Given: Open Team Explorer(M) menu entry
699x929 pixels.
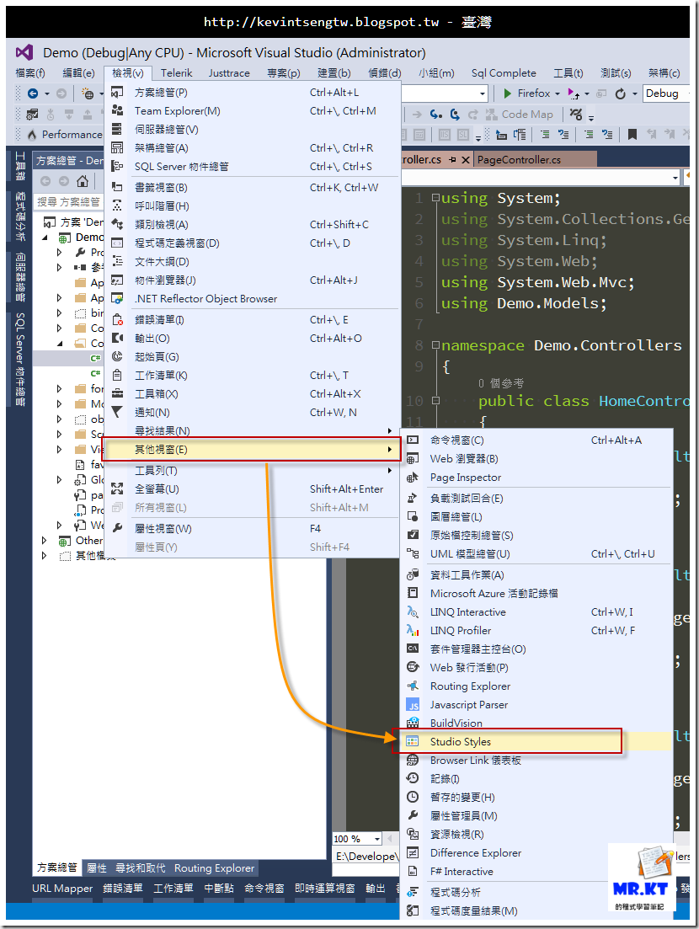Looking at the screenshot, I should pyautogui.click(x=253, y=111).
